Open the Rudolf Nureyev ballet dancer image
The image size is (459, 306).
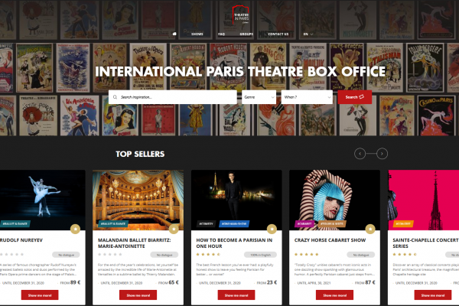[x=42, y=200]
